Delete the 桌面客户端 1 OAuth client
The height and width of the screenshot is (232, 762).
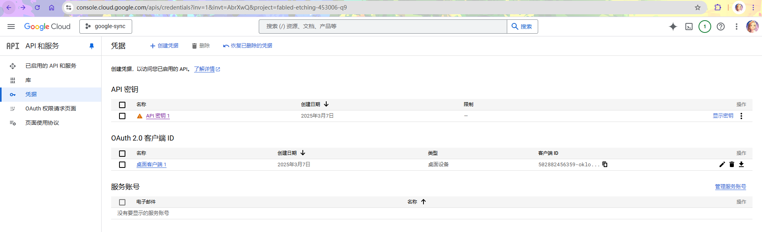click(x=732, y=164)
